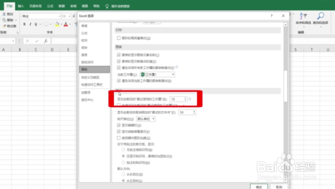
Task: Click the Insert Function fx icon
Action: tap(46, 41)
